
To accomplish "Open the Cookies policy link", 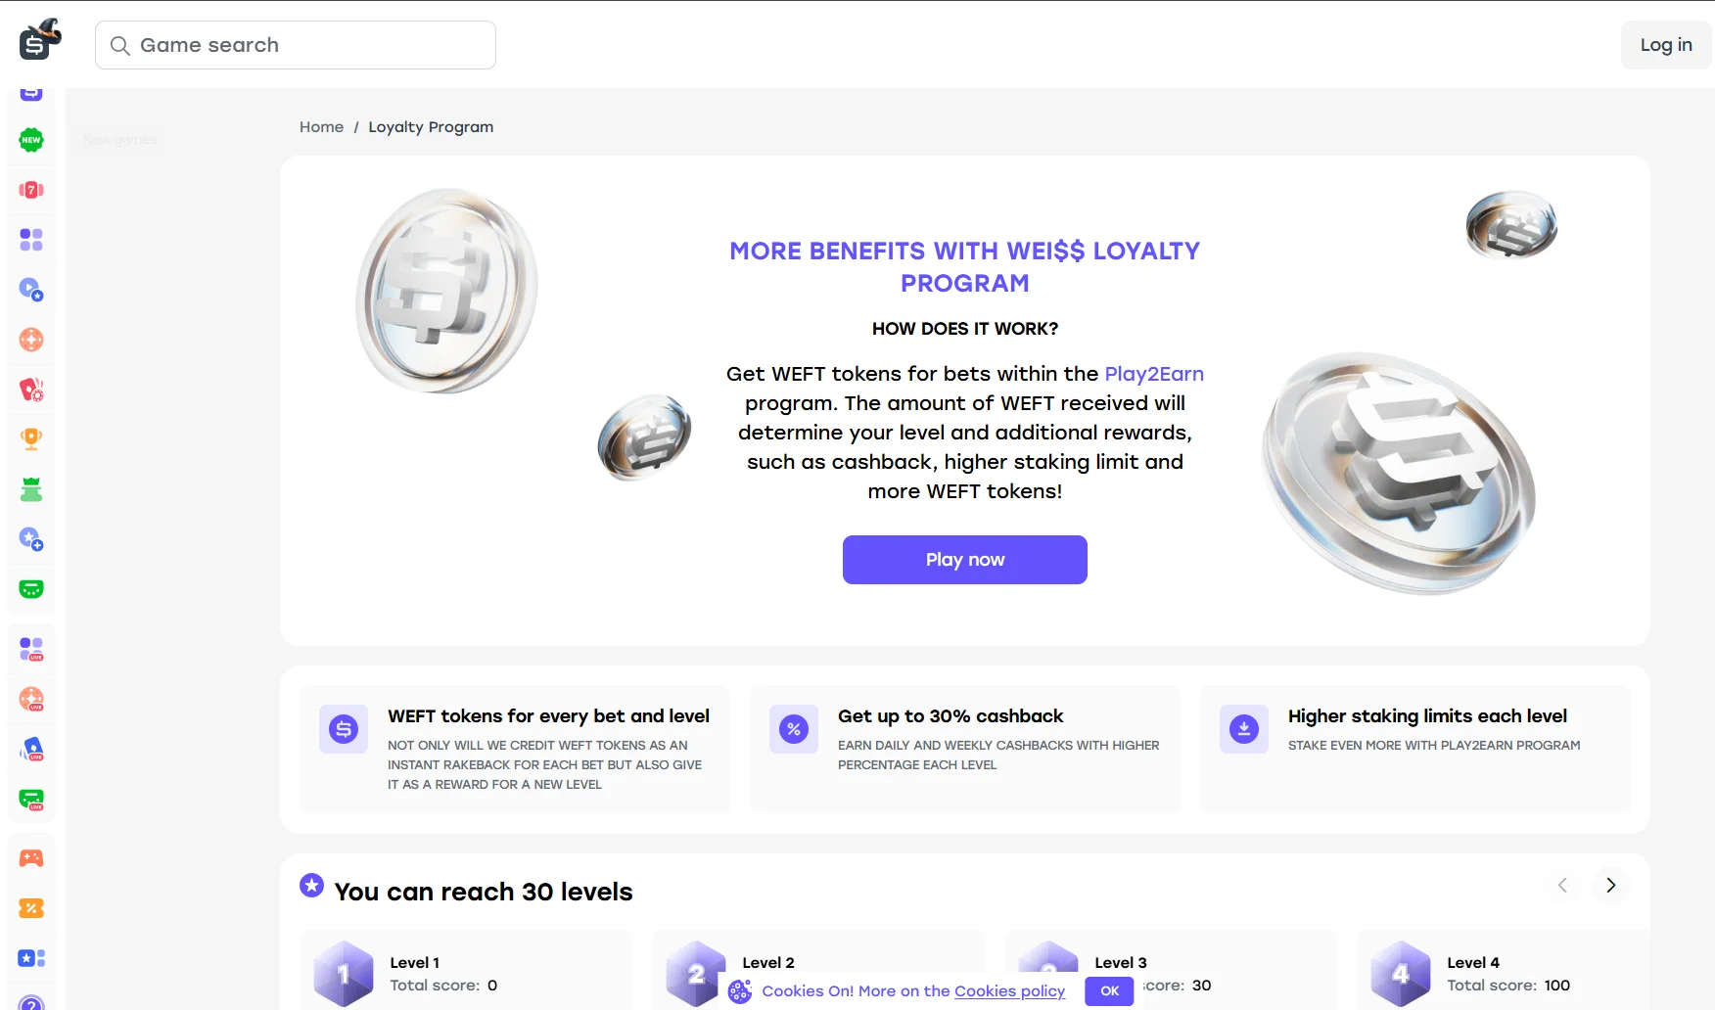I will 1009,991.
